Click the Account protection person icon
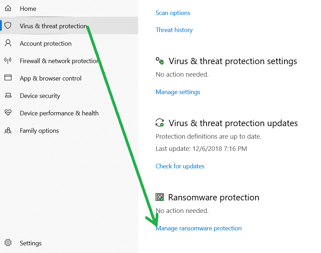Image resolution: width=321 pixels, height=253 pixels. [x=8, y=43]
